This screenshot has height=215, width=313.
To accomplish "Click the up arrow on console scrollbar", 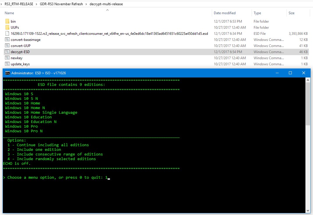I will click(308, 80).
